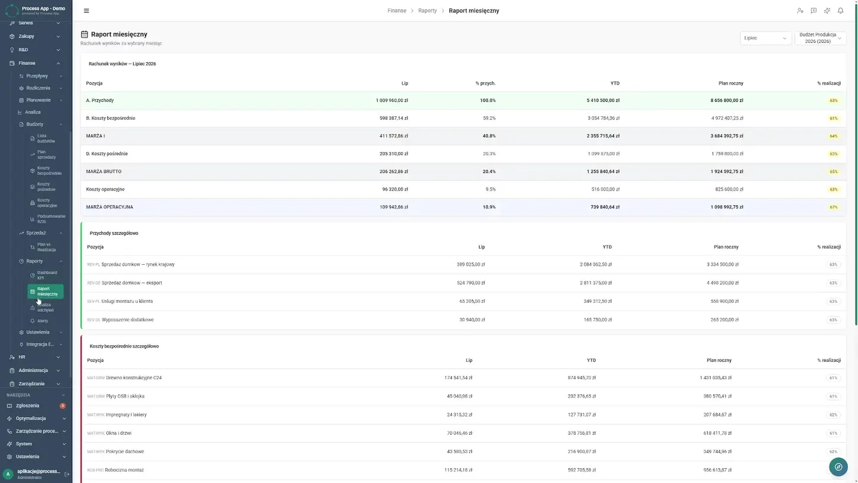The image size is (858, 483).
Task: Click the Zgłoszenia badge showing 5
Action: (x=63, y=406)
